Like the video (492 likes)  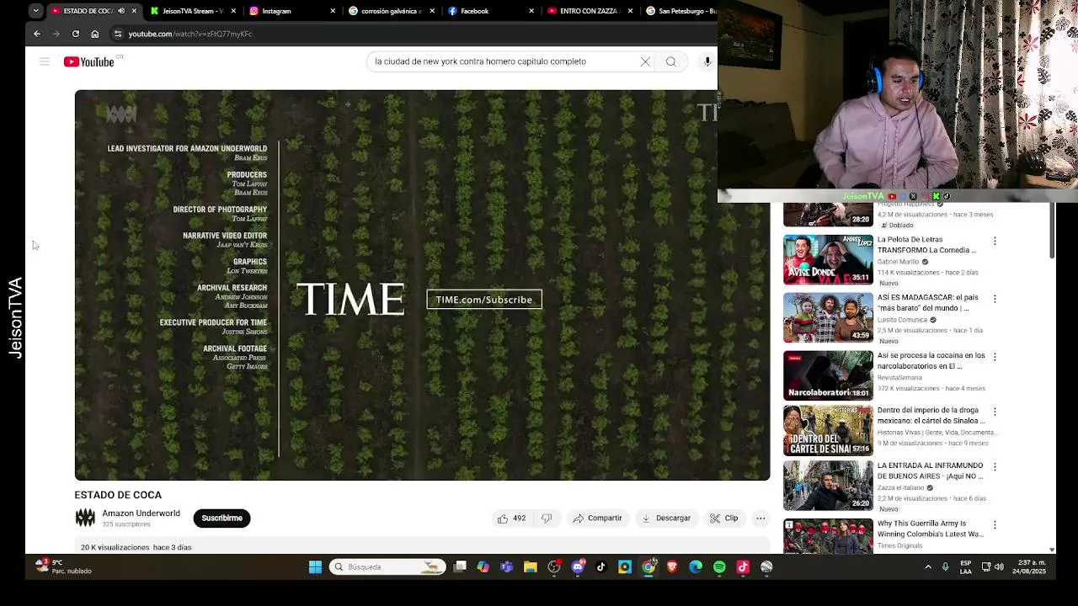coord(511,518)
